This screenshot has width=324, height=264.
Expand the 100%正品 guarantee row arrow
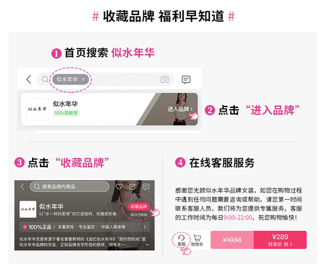145,227
